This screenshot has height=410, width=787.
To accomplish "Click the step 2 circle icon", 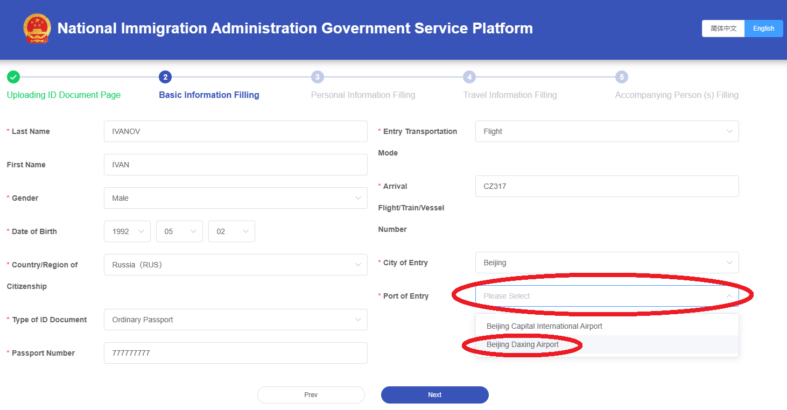I will coord(165,77).
